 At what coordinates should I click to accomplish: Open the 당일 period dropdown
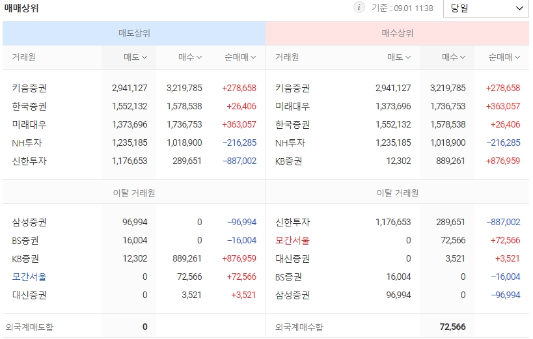pos(486,8)
